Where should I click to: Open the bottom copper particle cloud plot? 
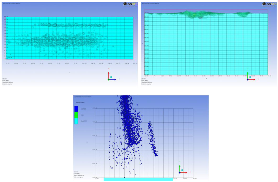[141, 138]
